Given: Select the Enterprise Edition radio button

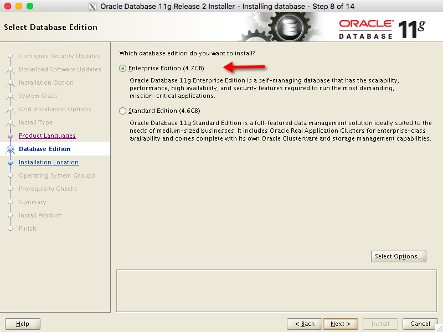Looking at the screenshot, I should point(123,69).
